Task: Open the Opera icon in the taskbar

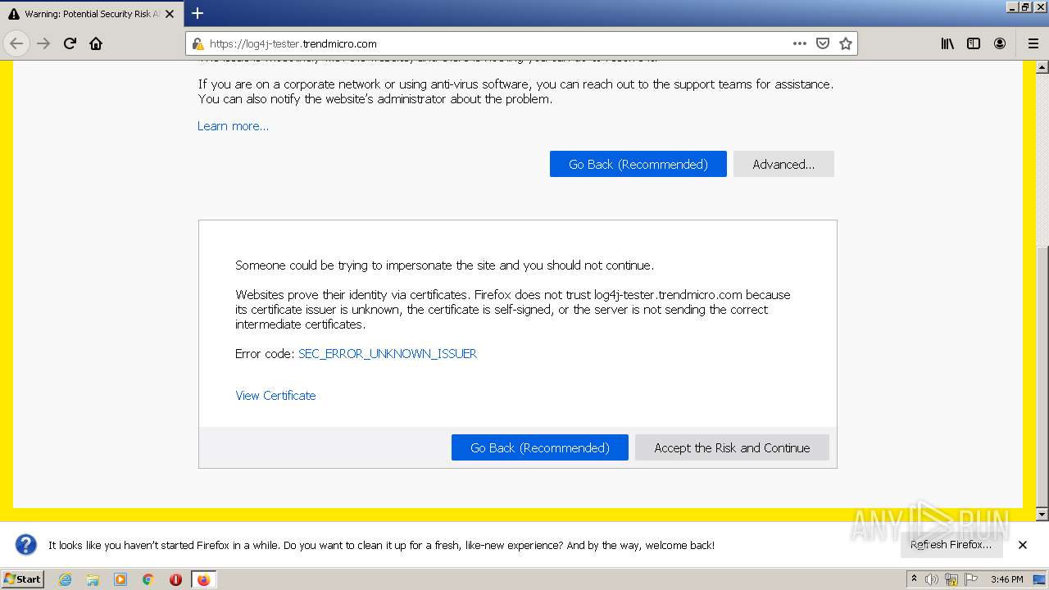Action: coord(175,579)
